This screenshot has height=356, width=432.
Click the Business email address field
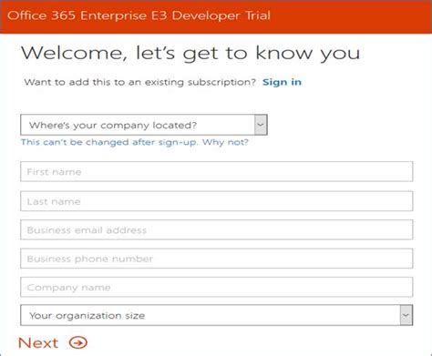(x=217, y=230)
